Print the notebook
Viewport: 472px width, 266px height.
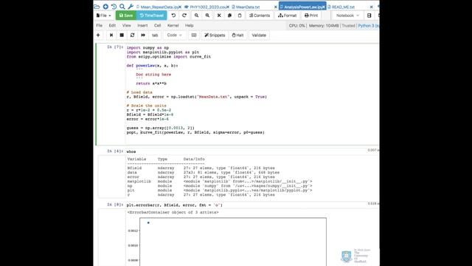tap(311, 16)
